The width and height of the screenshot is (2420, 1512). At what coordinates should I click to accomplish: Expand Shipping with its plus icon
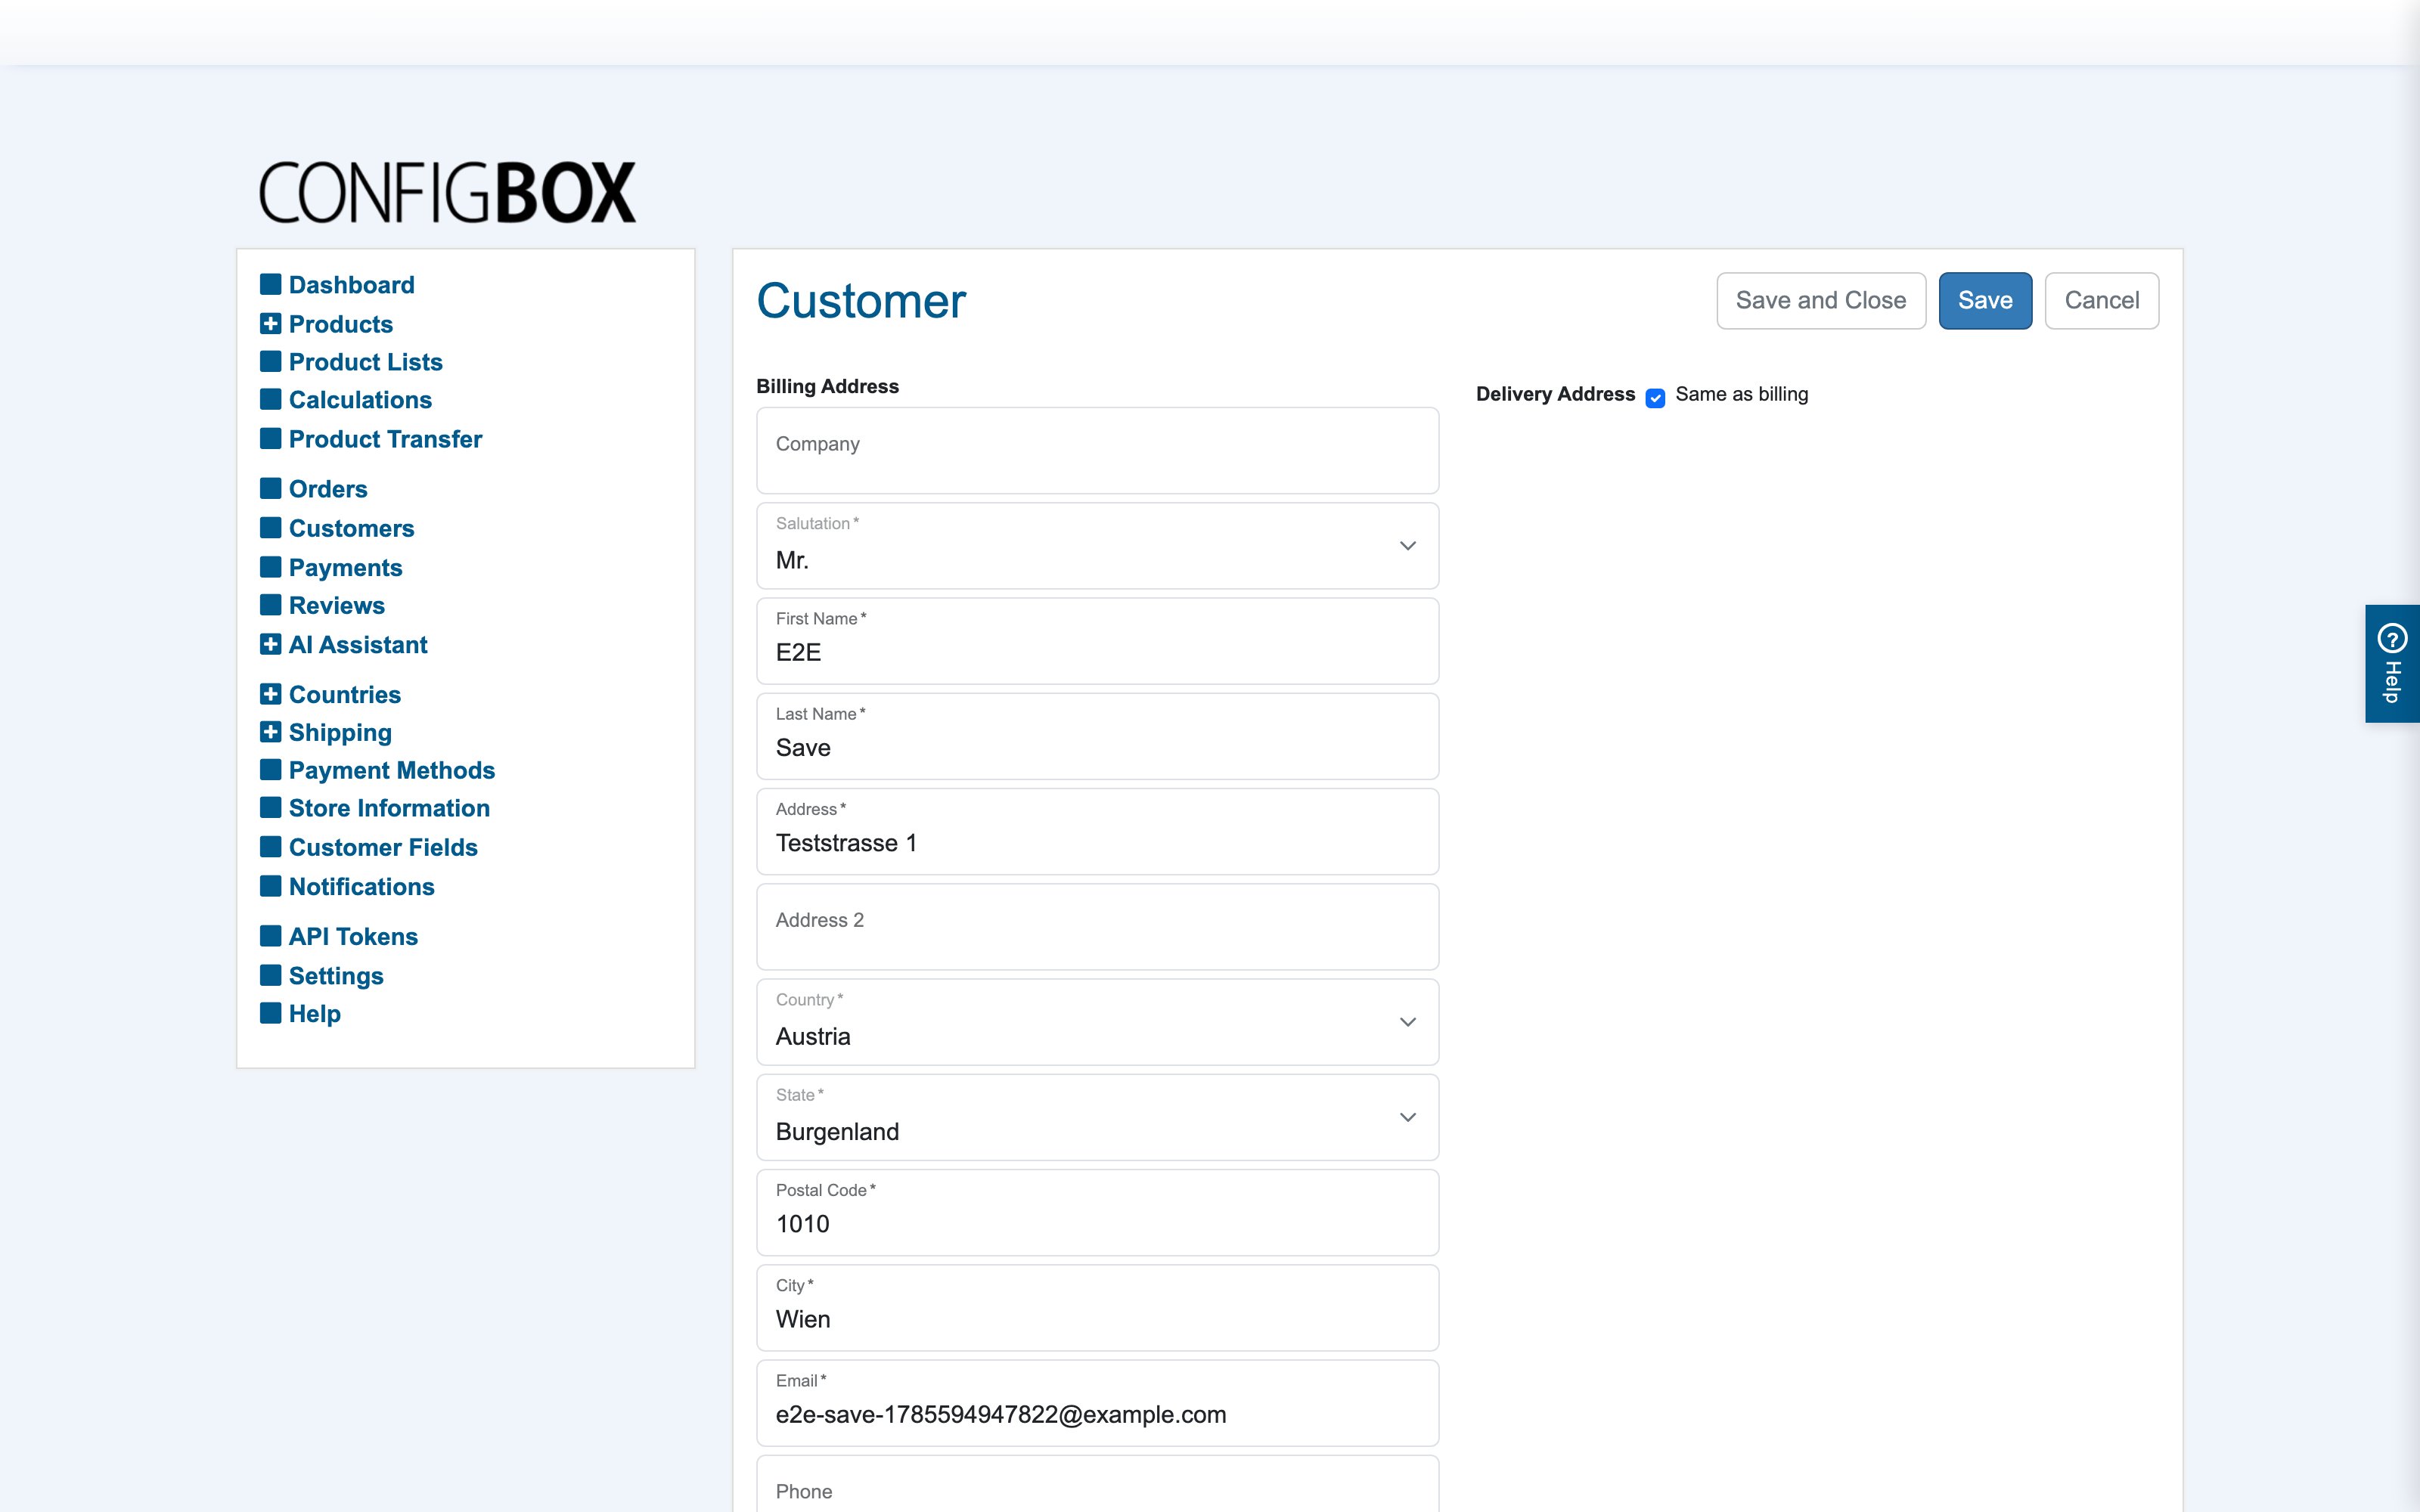(270, 732)
